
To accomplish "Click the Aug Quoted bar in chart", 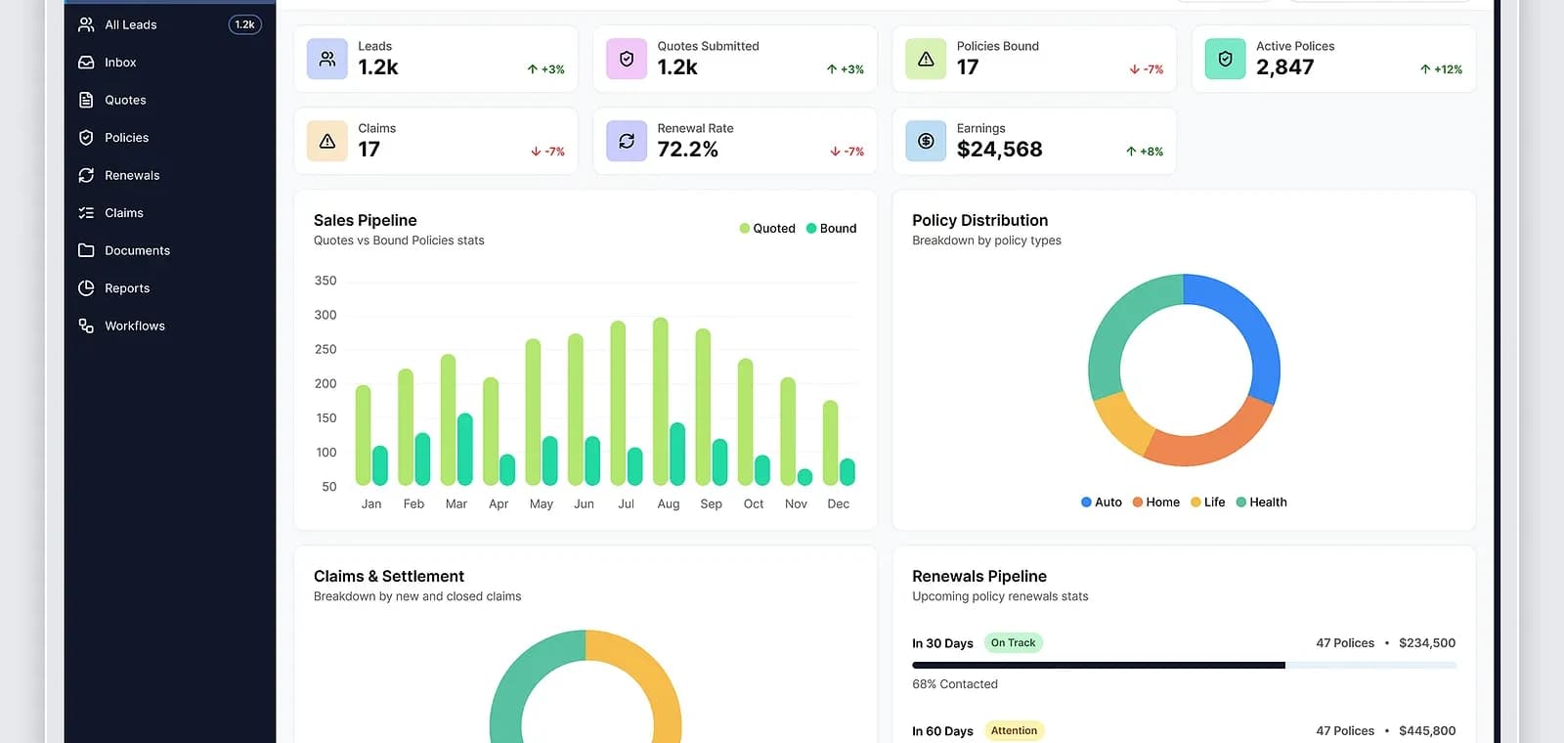I will click(x=661, y=402).
